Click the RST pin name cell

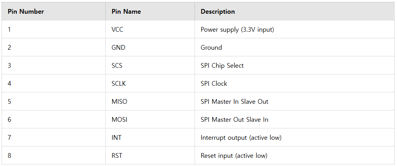pos(117,156)
